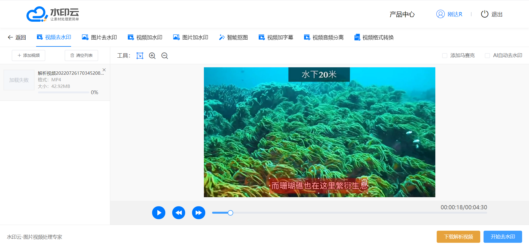This screenshot has width=529, height=248.
Task: Click the user avatar icon 刚达R
Action: (440, 14)
